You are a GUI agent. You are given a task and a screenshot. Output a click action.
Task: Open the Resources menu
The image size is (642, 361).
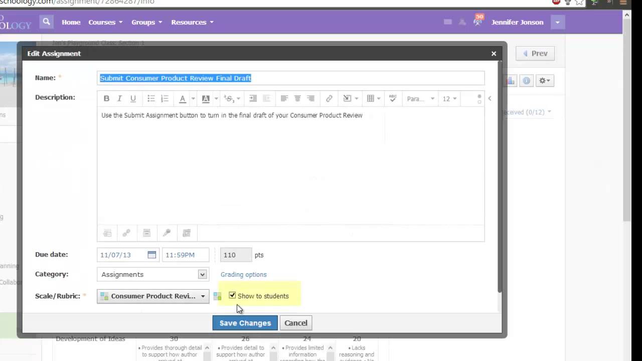coord(192,22)
